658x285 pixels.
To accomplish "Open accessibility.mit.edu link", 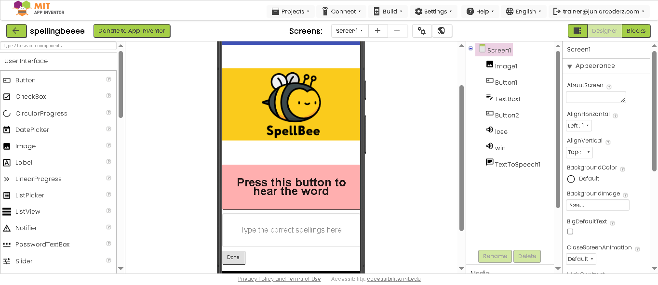I will (x=394, y=279).
